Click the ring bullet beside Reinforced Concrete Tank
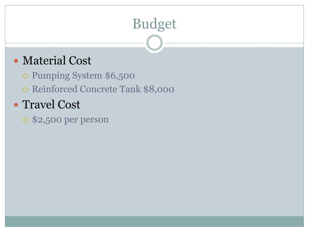309x232 pixels. [x=26, y=89]
